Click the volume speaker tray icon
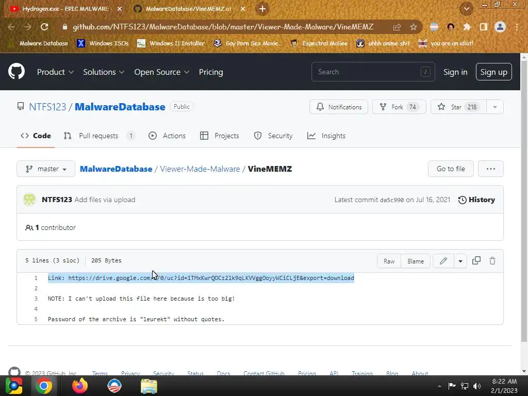528x396 pixels. pyautogui.click(x=477, y=386)
